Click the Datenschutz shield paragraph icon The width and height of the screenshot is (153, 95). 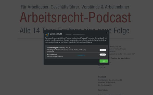tap(47, 35)
